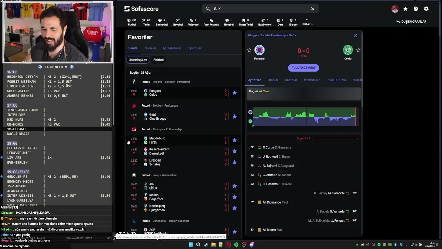Open the Voleybol sport category
442x249 pixels.
(193, 22)
